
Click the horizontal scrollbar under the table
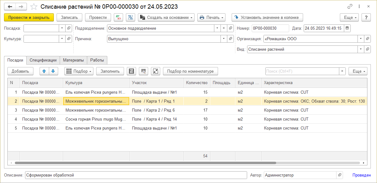coord(145,163)
